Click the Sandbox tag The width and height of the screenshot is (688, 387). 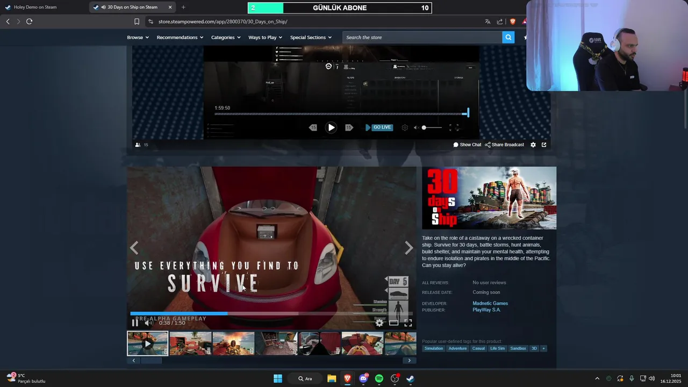(x=518, y=348)
